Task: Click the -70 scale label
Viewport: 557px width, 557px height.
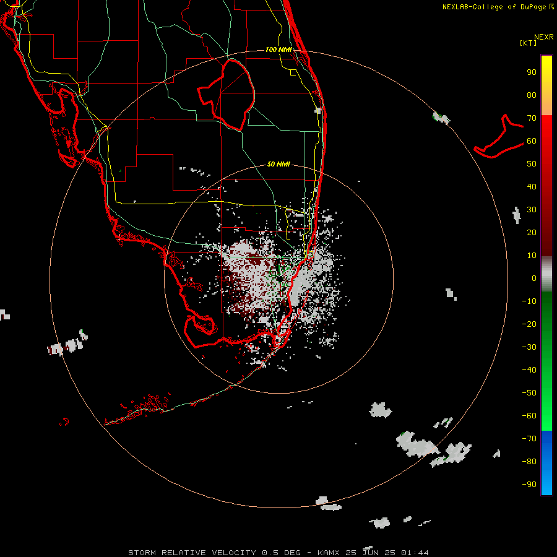Action: (529, 439)
